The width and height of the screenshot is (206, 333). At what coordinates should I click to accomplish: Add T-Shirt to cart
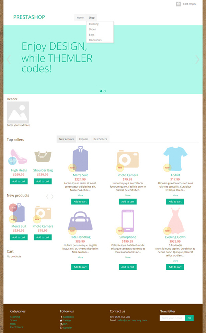pos(175,201)
